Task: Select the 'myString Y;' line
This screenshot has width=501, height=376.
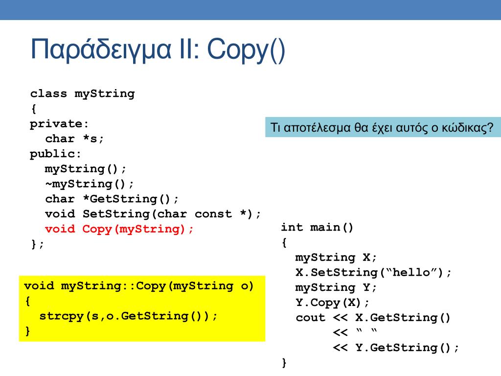Action: click(336, 288)
